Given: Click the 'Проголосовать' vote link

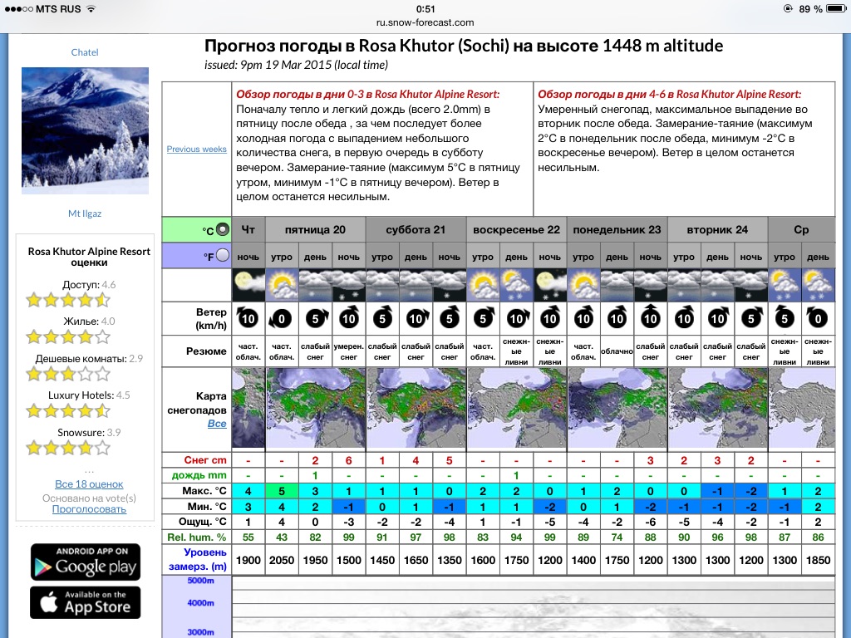Looking at the screenshot, I should pos(89,509).
